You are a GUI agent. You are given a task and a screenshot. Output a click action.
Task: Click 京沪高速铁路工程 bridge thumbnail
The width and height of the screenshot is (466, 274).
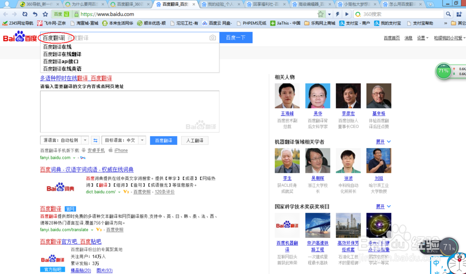coord(318,225)
